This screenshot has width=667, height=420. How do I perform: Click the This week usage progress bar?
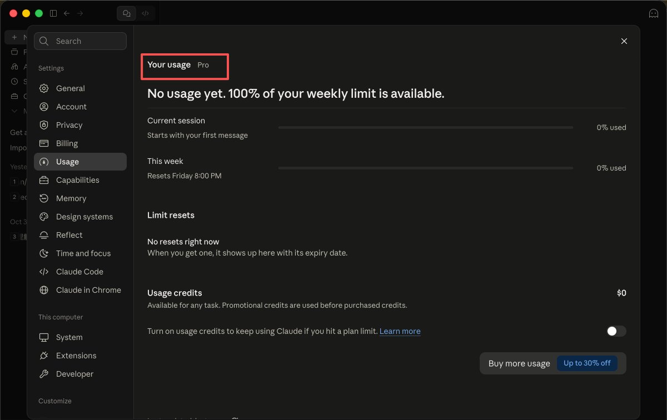coord(426,168)
